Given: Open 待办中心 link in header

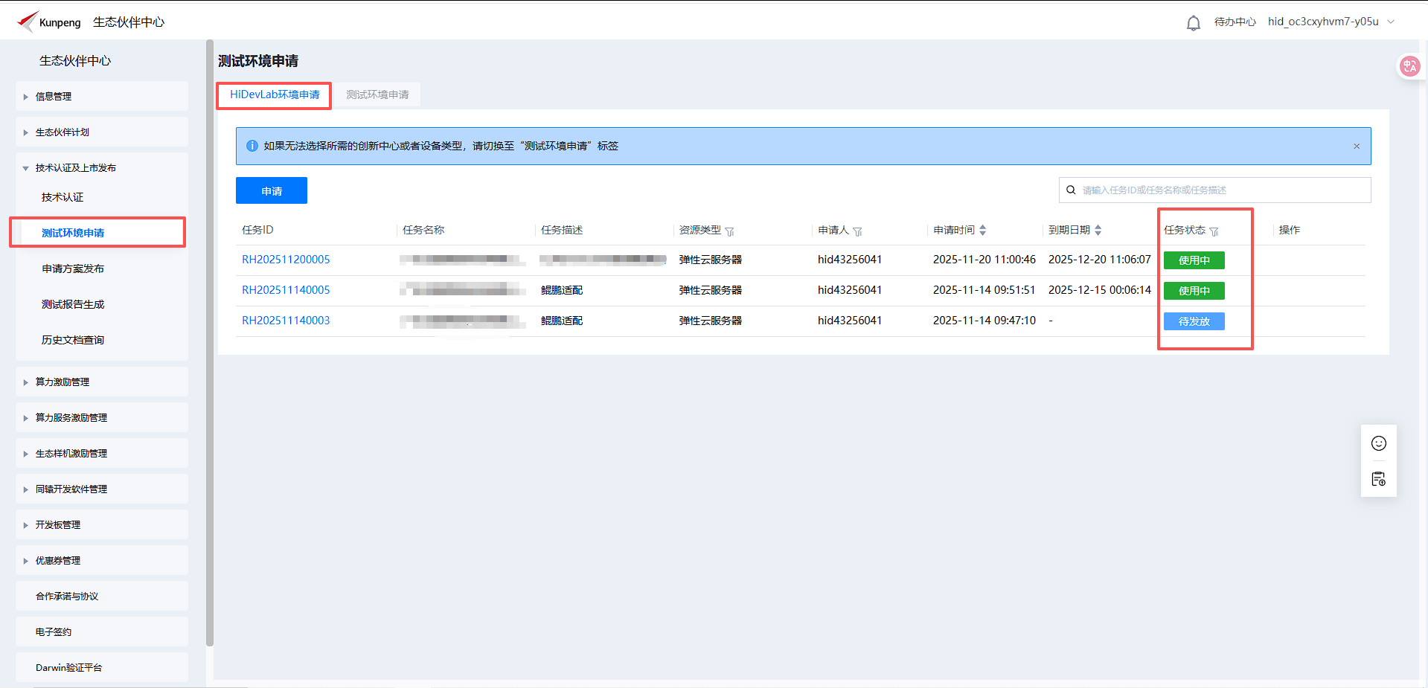Looking at the screenshot, I should click(x=1235, y=22).
